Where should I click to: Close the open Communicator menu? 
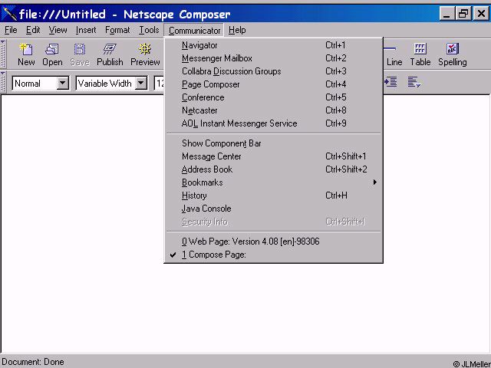click(194, 31)
